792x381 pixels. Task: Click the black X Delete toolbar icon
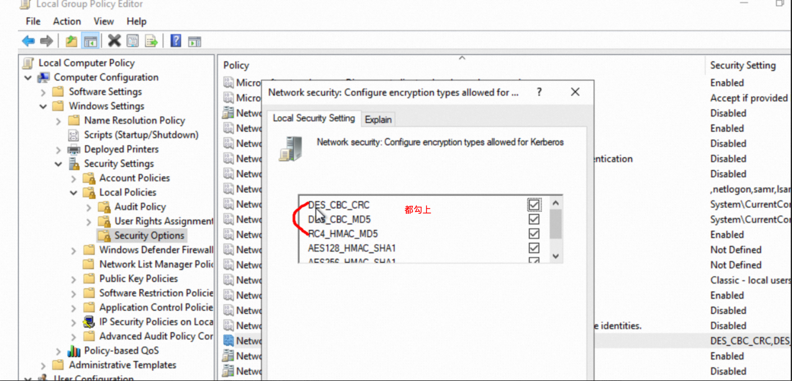(x=114, y=41)
